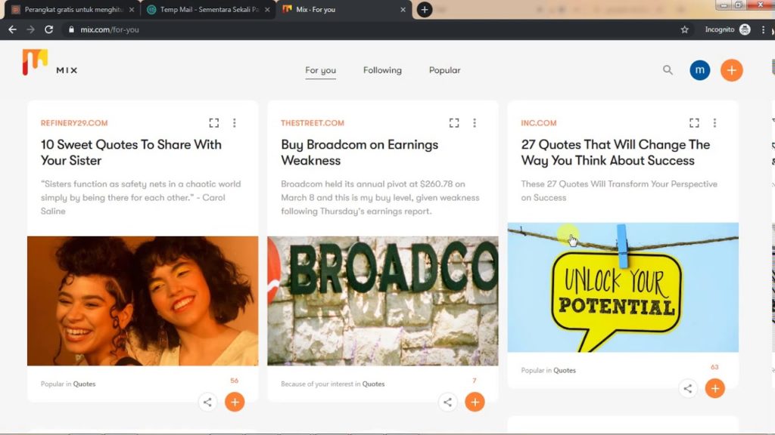Open more options on TheStreet card
The image size is (775, 435).
point(475,123)
